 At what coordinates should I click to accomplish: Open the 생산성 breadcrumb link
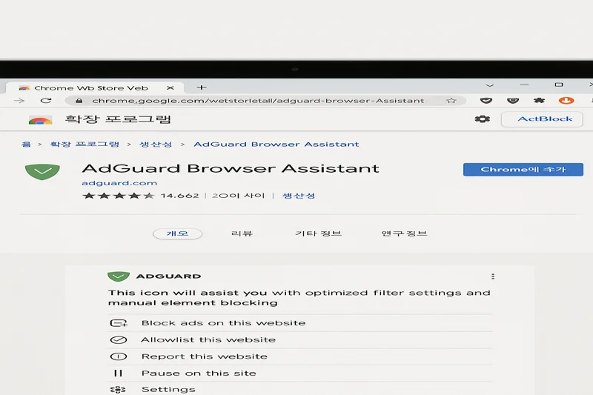point(156,145)
